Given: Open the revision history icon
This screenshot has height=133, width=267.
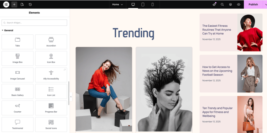Looking at the screenshot, I should (x=30, y=4).
